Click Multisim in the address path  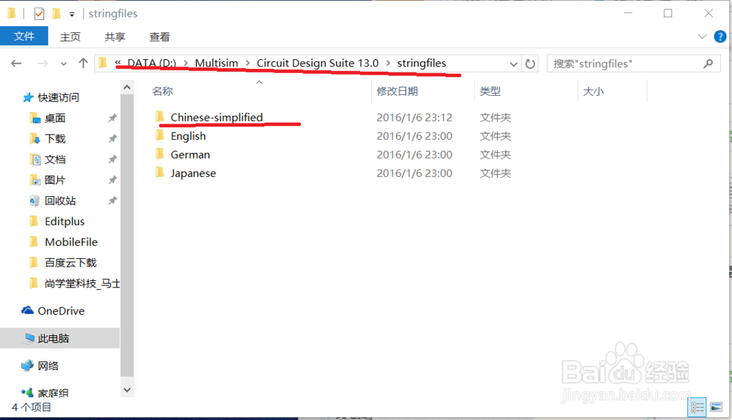(217, 63)
